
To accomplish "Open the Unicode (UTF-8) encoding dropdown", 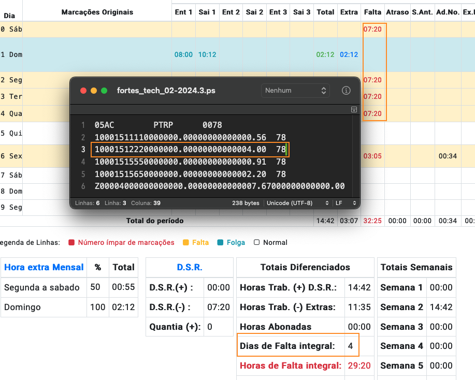I will [297, 203].
